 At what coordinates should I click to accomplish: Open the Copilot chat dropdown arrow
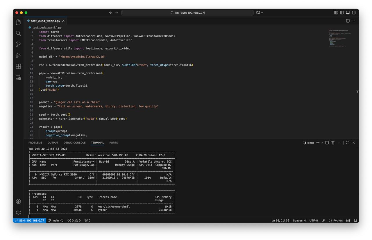[262, 13]
